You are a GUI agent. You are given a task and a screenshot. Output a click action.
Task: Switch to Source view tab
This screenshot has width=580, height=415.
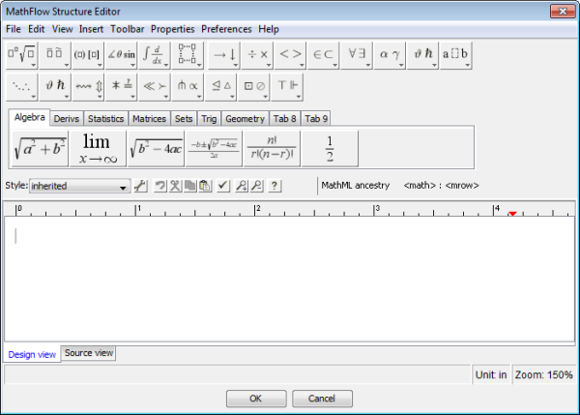(x=89, y=353)
